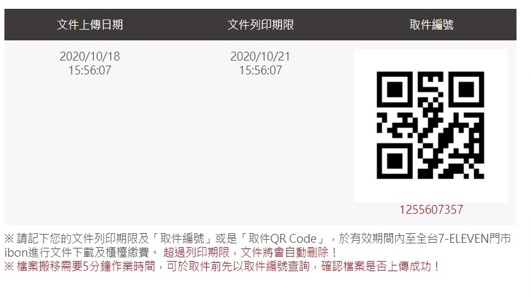Click the print deadline date 2020/10/21

pos(260,56)
